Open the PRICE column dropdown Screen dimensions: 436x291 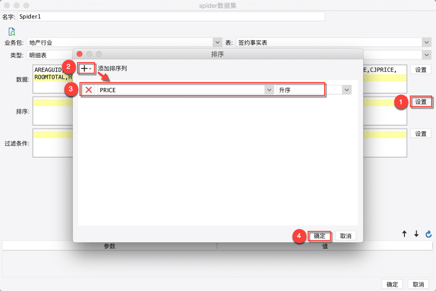(x=269, y=90)
